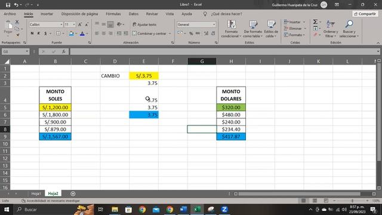
Task: Open the Combinar y centrar dropdown arrow
Action: tap(170, 33)
